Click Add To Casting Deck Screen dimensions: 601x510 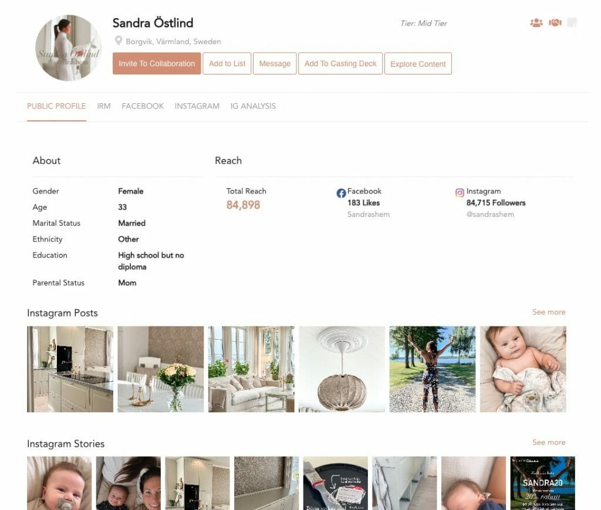(340, 63)
